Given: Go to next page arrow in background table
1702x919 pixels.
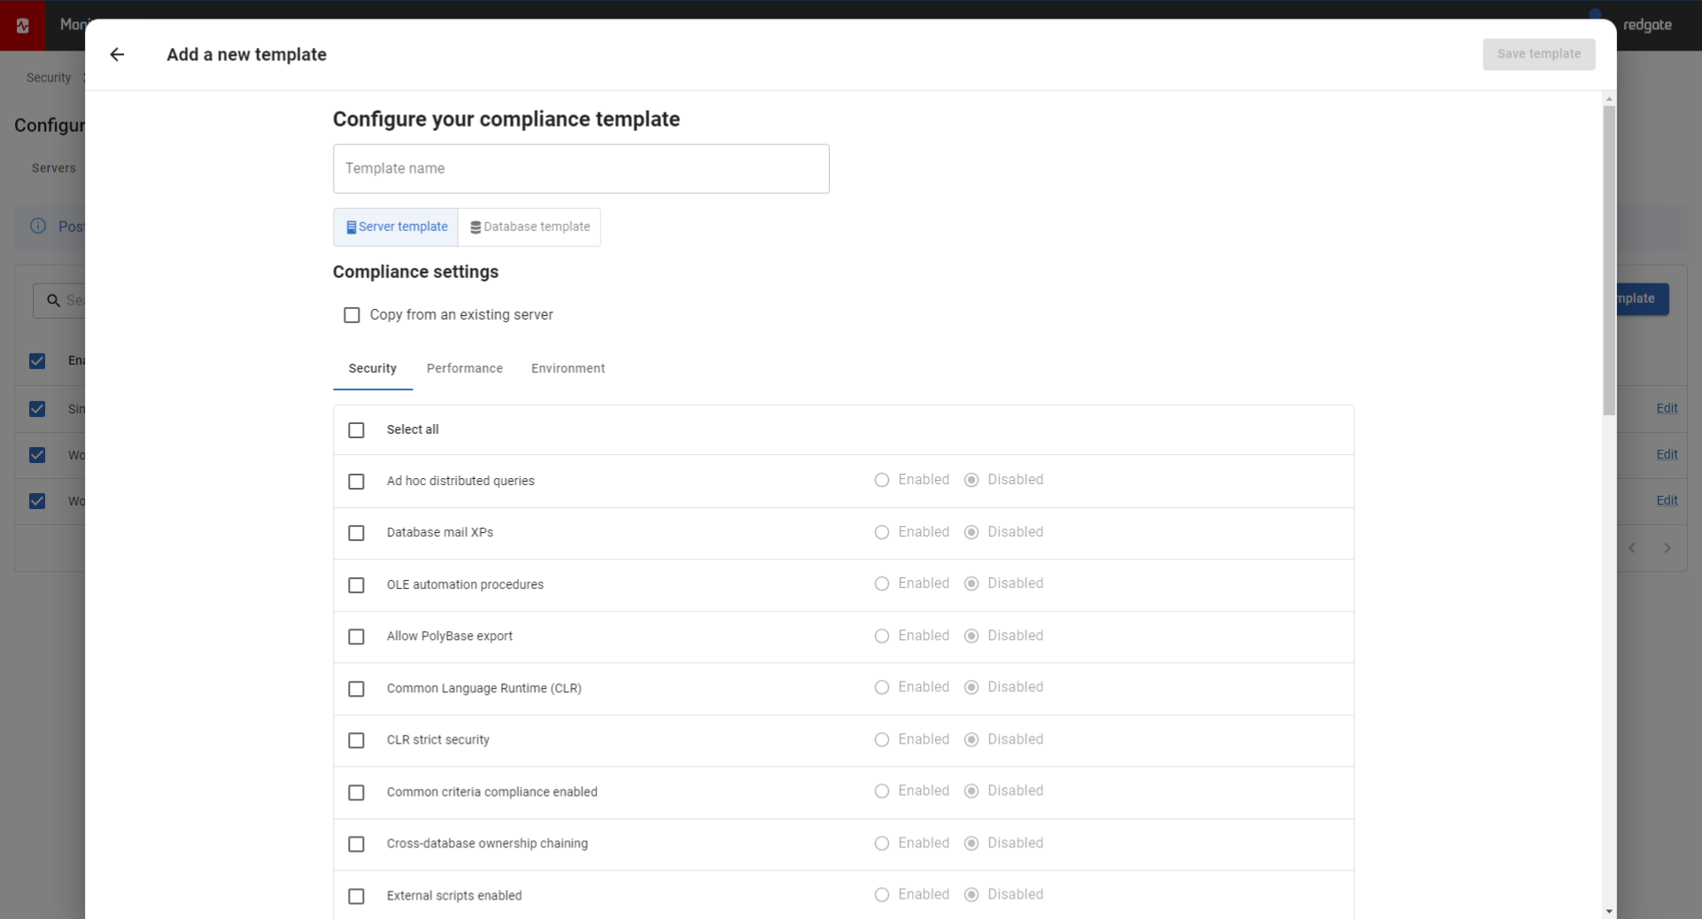Looking at the screenshot, I should pos(1667,548).
